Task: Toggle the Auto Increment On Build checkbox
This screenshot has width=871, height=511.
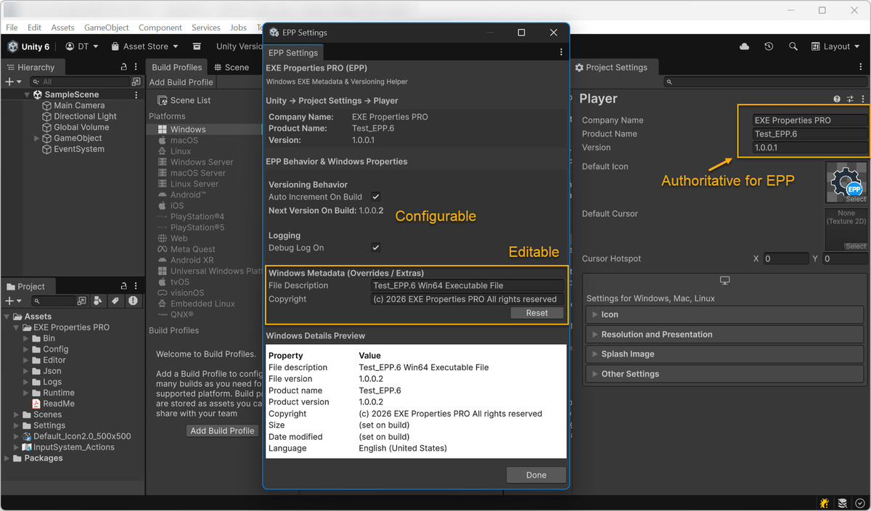Action: [376, 197]
